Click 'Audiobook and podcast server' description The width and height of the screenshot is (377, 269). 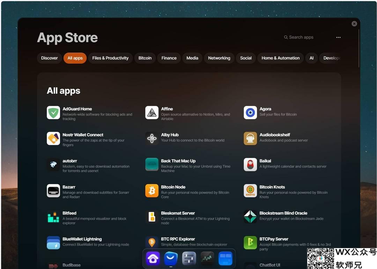click(x=283, y=140)
